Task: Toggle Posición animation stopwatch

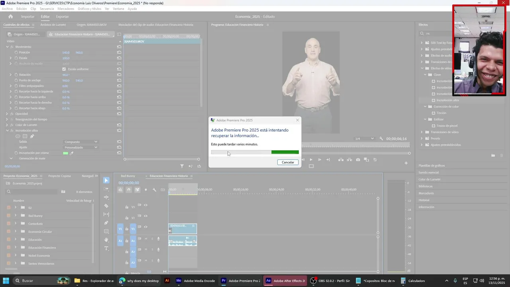Action: tap(16, 52)
